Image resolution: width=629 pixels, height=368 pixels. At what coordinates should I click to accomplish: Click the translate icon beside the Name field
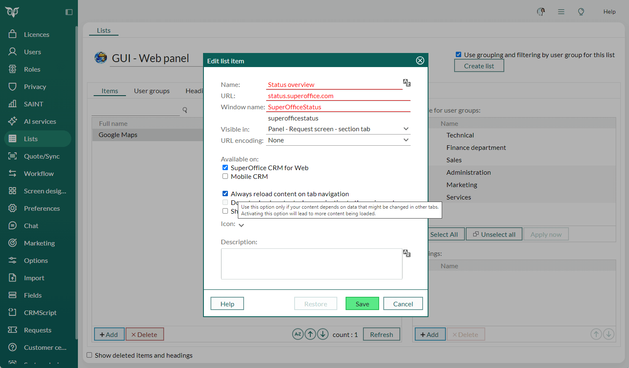(x=407, y=83)
